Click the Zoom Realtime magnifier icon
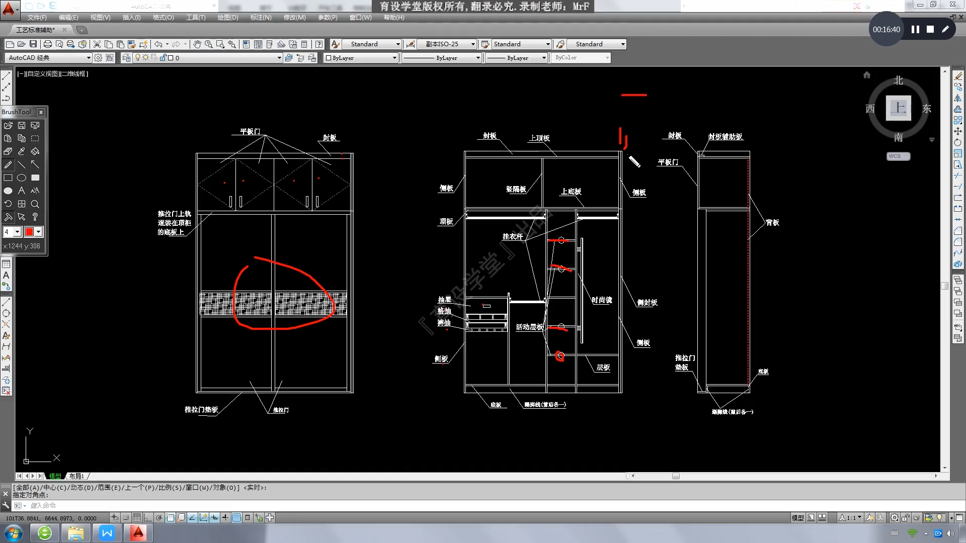 pyautogui.click(x=208, y=44)
